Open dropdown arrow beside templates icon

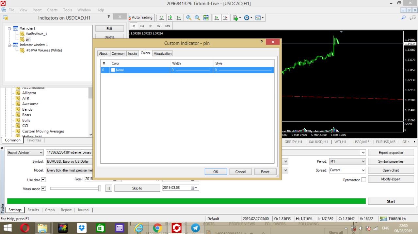[263, 18]
